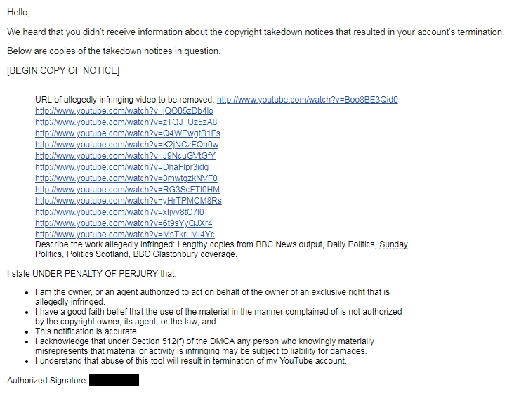Open the yHrTPMCM8Rs YouTube link

[x=129, y=201]
